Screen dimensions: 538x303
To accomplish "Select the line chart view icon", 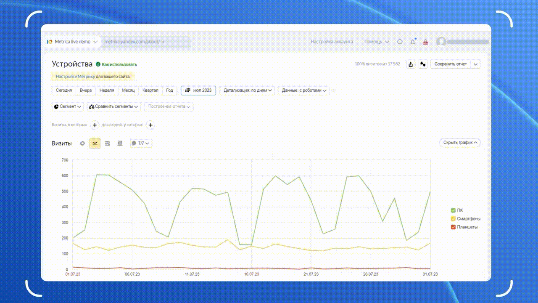I will 95,144.
